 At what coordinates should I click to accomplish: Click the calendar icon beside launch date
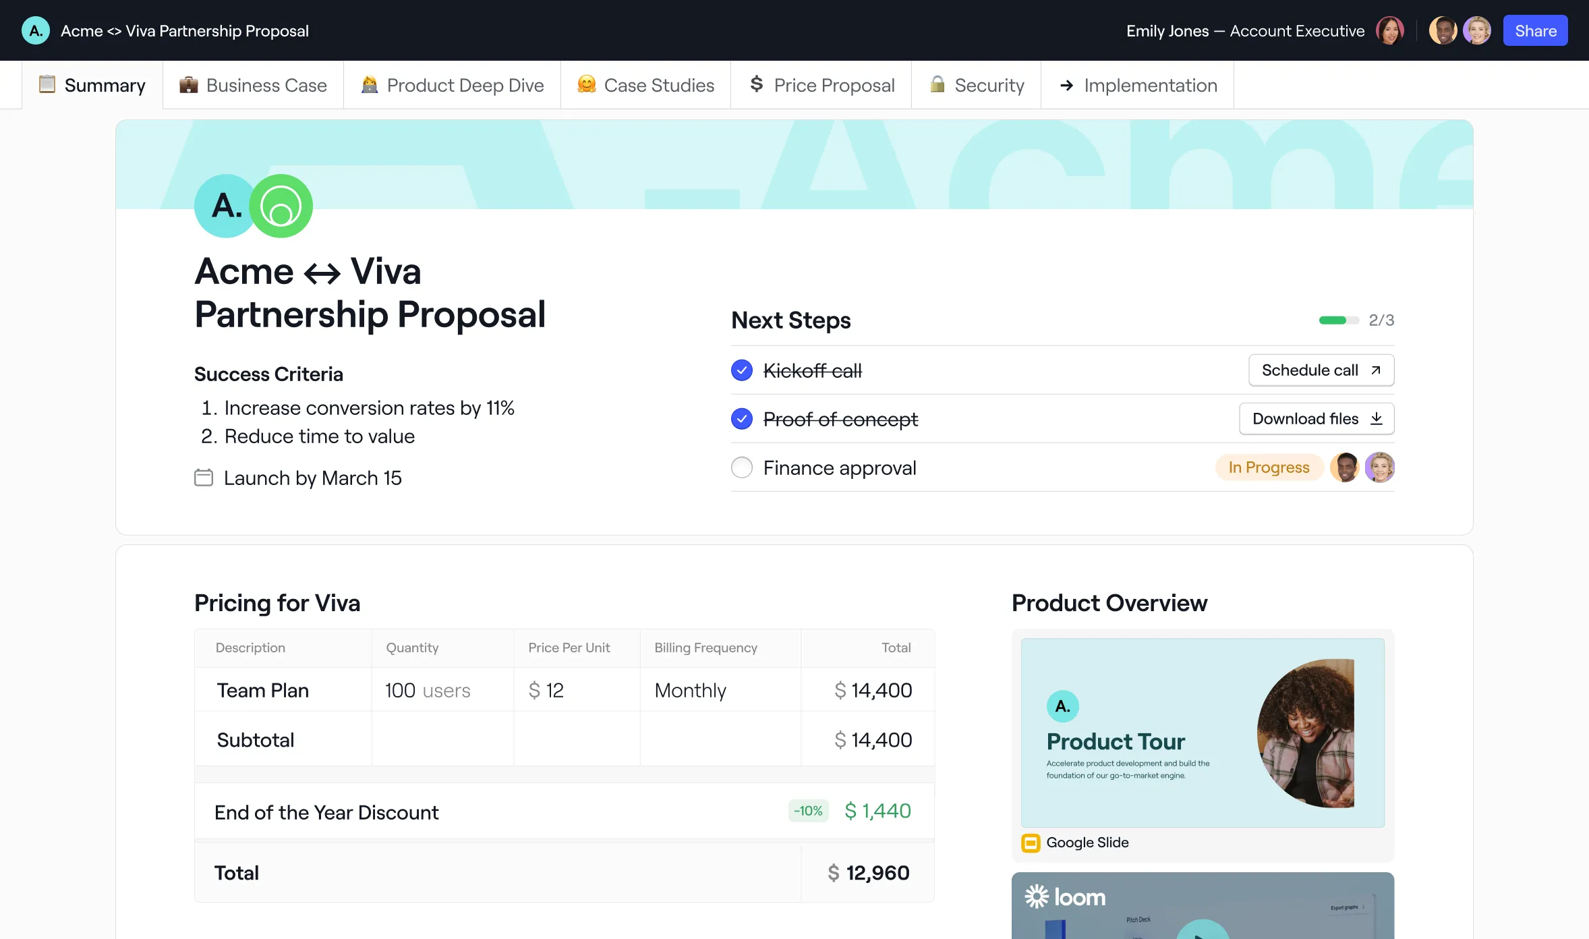click(x=204, y=478)
